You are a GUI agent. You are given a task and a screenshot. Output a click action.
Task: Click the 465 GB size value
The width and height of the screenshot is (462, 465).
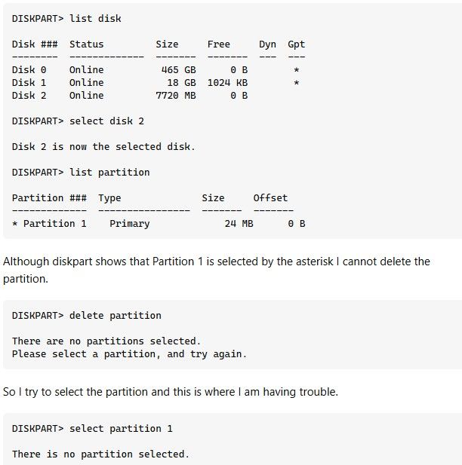pyautogui.click(x=179, y=70)
